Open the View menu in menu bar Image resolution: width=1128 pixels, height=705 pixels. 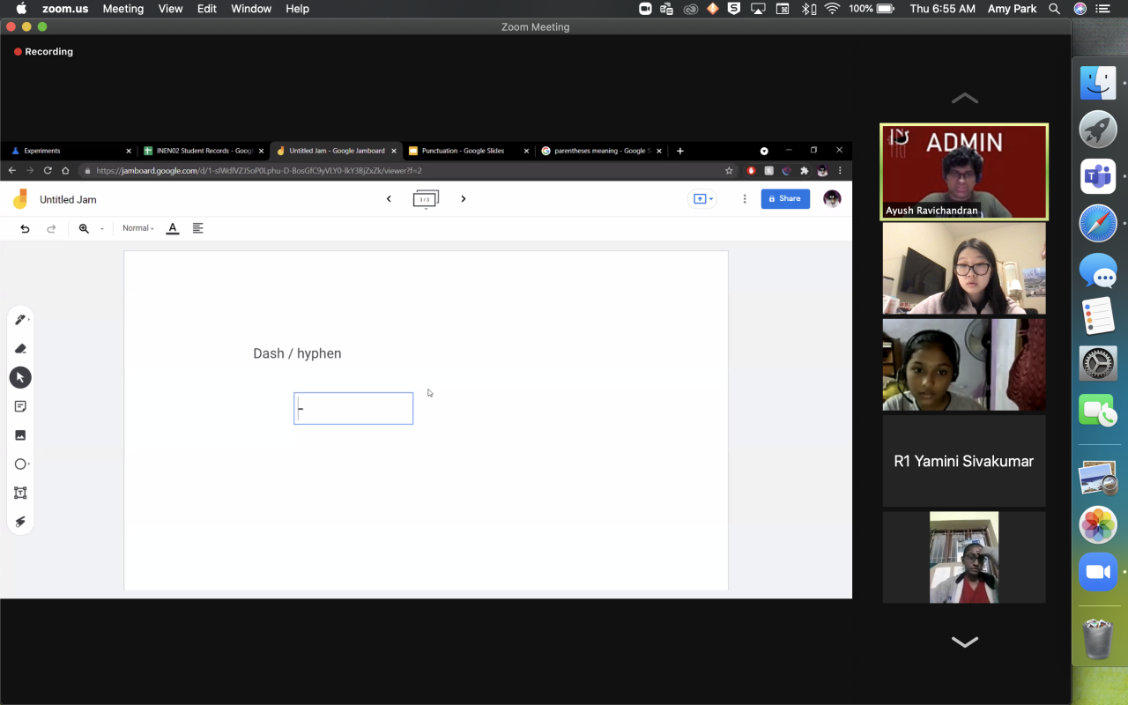pyautogui.click(x=171, y=9)
